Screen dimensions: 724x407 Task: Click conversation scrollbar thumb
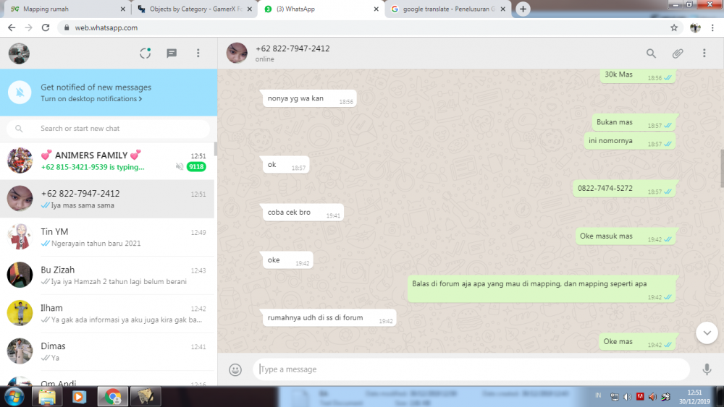pos(722,168)
